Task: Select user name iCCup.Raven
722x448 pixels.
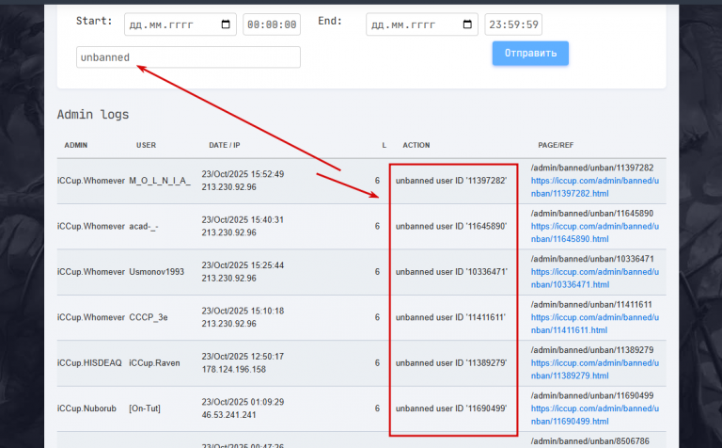Action: pos(154,363)
